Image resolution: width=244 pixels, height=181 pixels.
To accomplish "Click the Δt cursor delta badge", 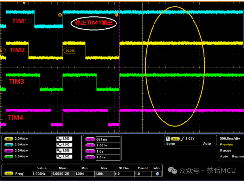I will 90,151.
